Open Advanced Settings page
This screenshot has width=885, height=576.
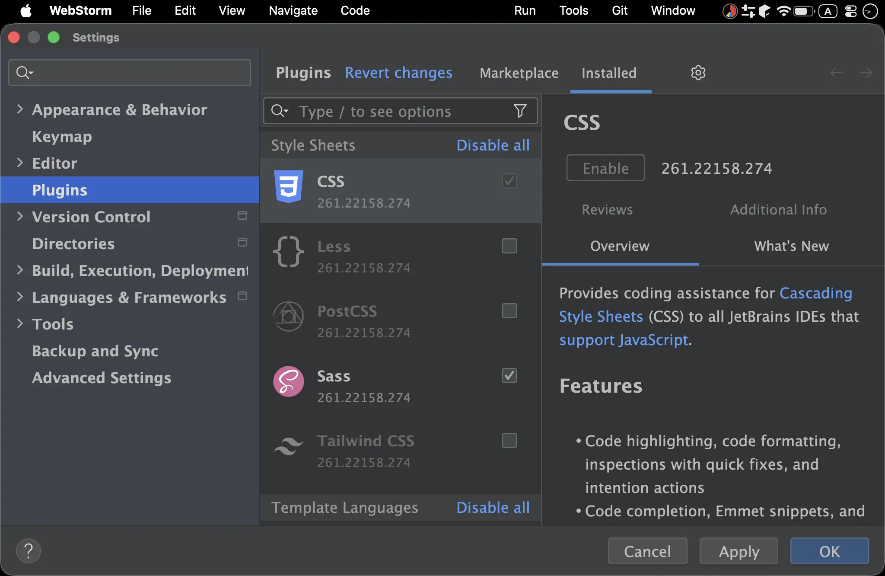pos(102,378)
